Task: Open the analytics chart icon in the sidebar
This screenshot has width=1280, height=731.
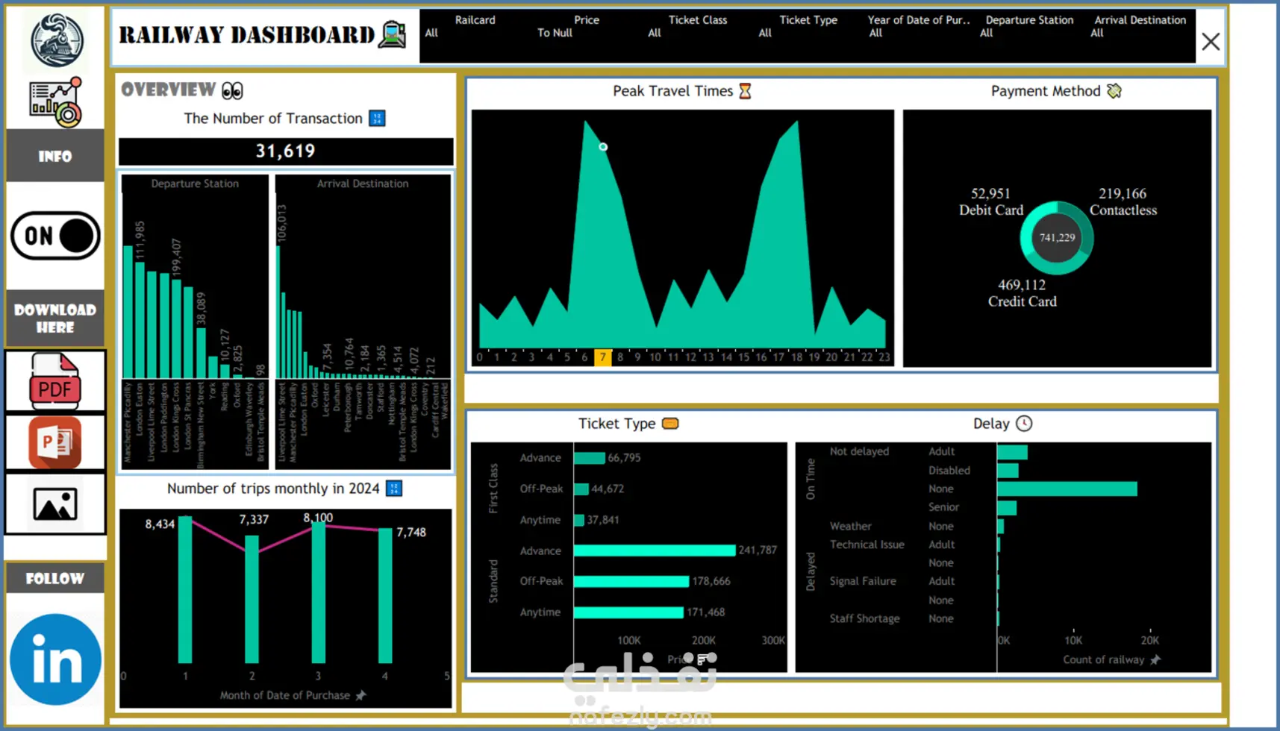Action: [x=55, y=101]
